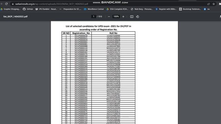The image size is (221, 124).
Task: Click the sarkariresults.org.in address bar URL
Action: [51, 4]
